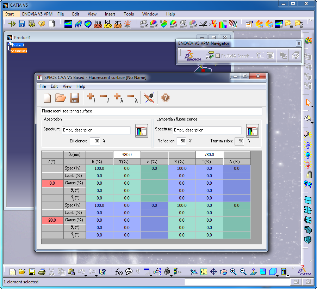This screenshot has width=317, height=289.
Task: Select Product1 node in specification tree
Action: tap(18, 45)
